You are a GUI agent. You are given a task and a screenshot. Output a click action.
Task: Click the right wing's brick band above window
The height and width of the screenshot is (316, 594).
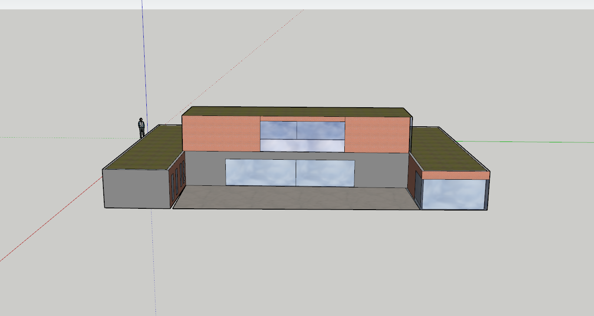(456, 175)
